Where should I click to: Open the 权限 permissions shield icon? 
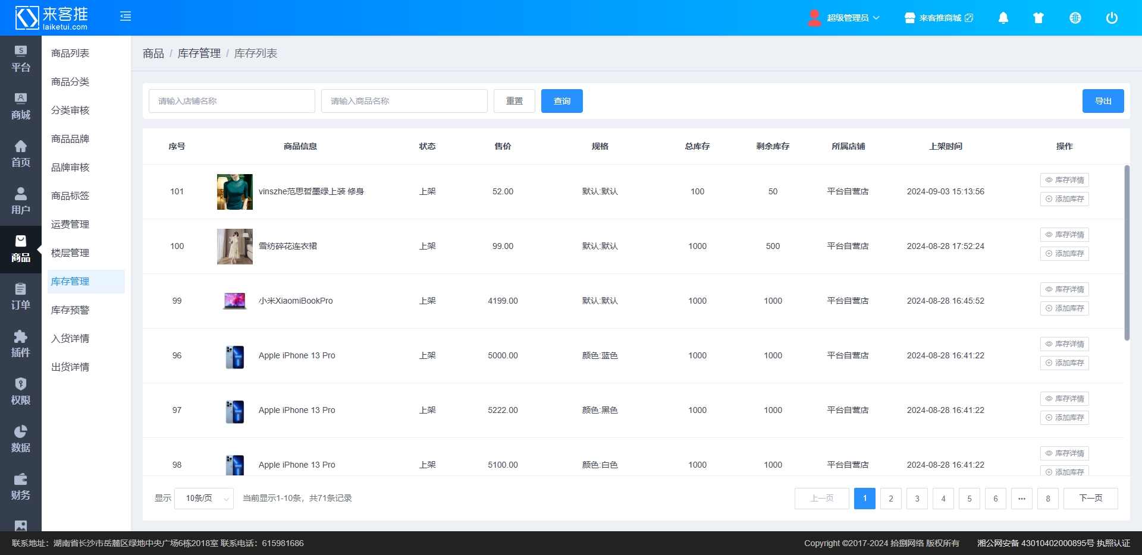(x=20, y=392)
